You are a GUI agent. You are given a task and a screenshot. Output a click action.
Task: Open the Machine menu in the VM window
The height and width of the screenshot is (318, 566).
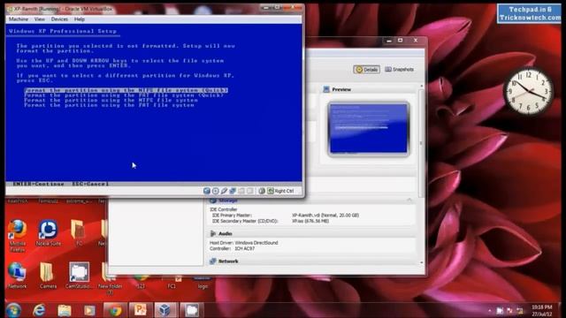[x=19, y=19]
